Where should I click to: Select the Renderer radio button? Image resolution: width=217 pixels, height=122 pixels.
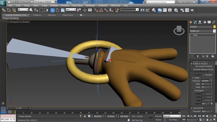coord(204,75)
